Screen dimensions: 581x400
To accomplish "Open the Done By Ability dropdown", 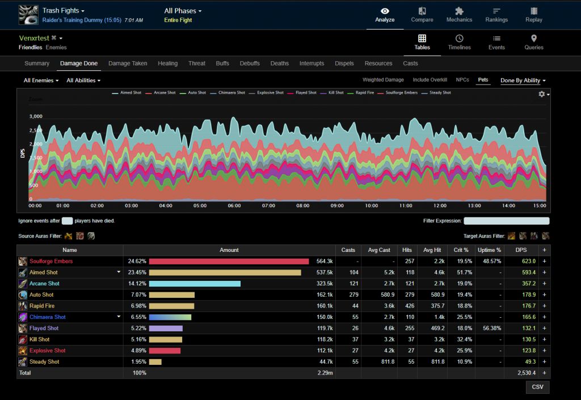I will click(523, 81).
